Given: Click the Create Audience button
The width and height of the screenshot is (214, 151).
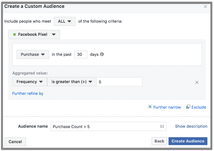Looking at the screenshot, I should click(x=188, y=141).
